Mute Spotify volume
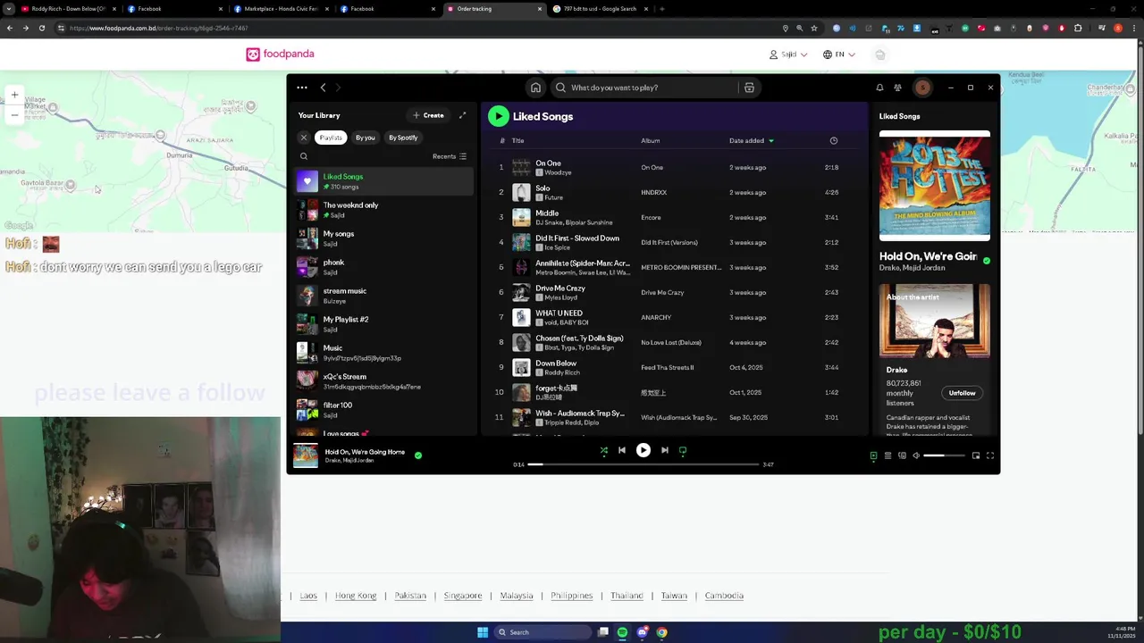This screenshot has height=643, width=1144. (x=916, y=455)
